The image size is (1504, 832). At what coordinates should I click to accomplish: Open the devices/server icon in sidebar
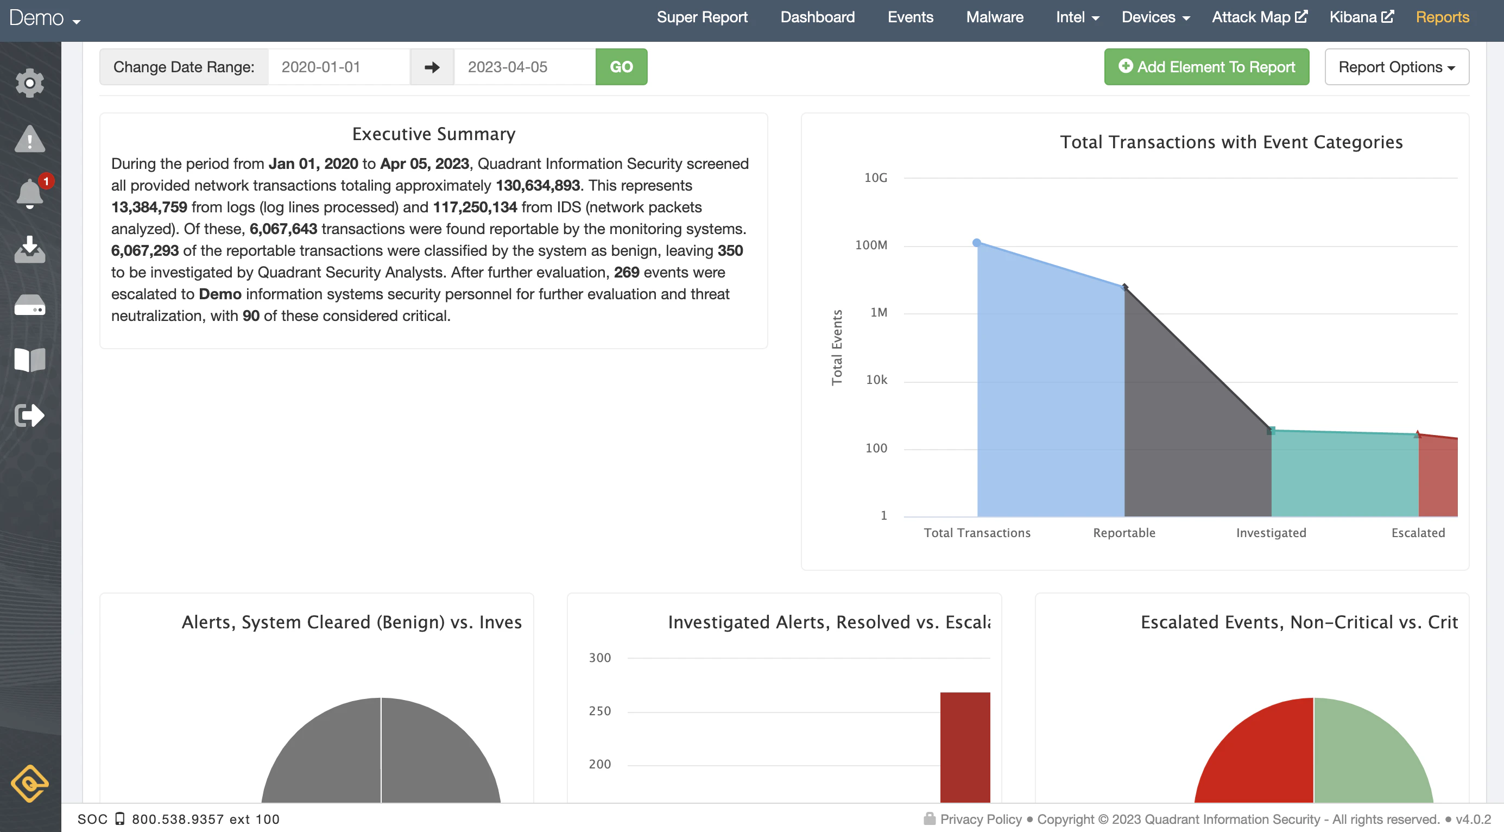click(x=30, y=305)
